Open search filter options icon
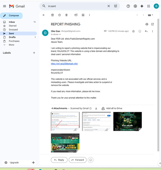 [115, 6]
